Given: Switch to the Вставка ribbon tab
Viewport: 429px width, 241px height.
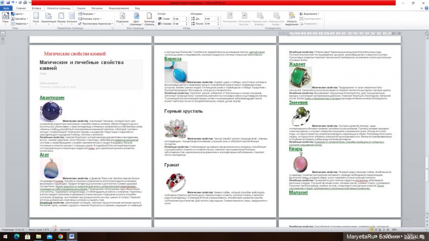Looking at the screenshot, I should [36, 9].
